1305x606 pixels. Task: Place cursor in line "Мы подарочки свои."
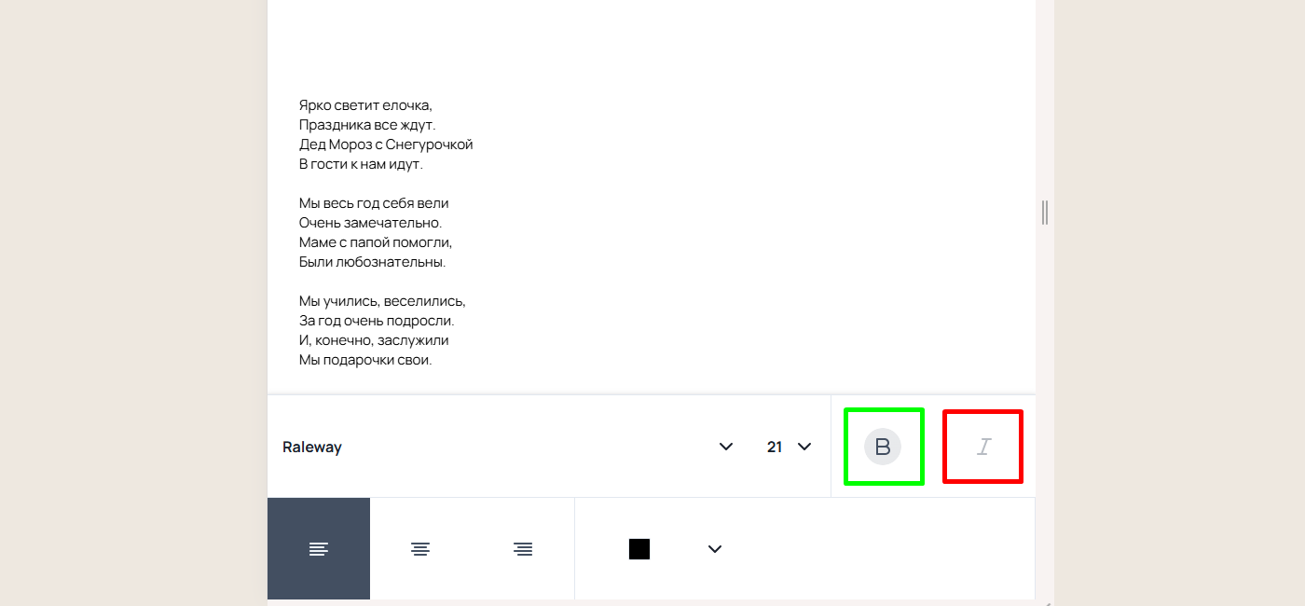pos(365,360)
